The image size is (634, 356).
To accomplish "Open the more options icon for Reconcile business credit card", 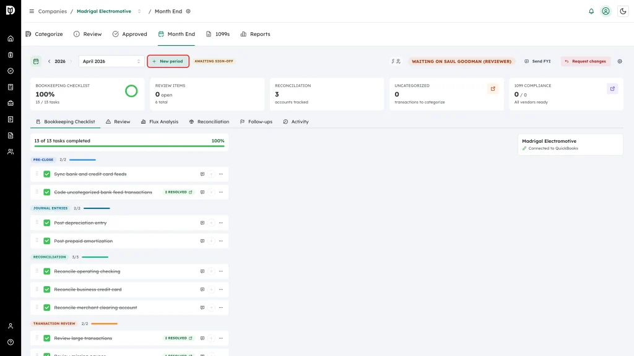I will point(221,289).
